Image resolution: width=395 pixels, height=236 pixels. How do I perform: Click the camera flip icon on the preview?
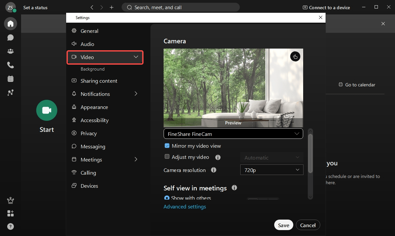tap(295, 56)
